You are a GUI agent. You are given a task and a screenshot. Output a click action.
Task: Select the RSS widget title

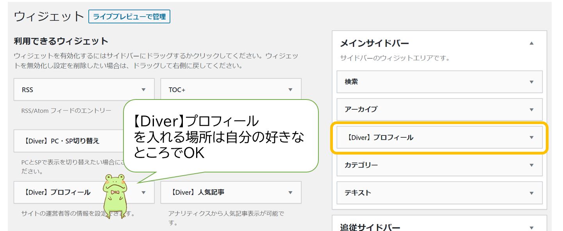pos(27,90)
